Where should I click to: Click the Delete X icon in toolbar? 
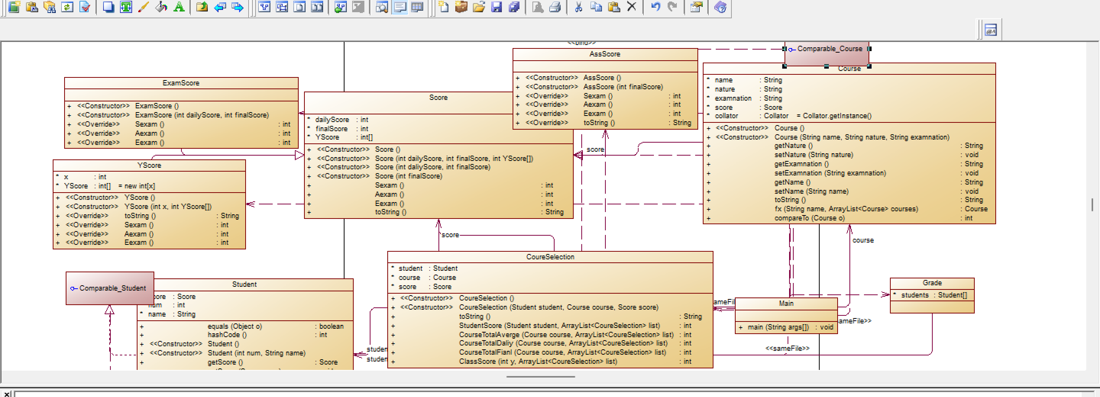[632, 7]
